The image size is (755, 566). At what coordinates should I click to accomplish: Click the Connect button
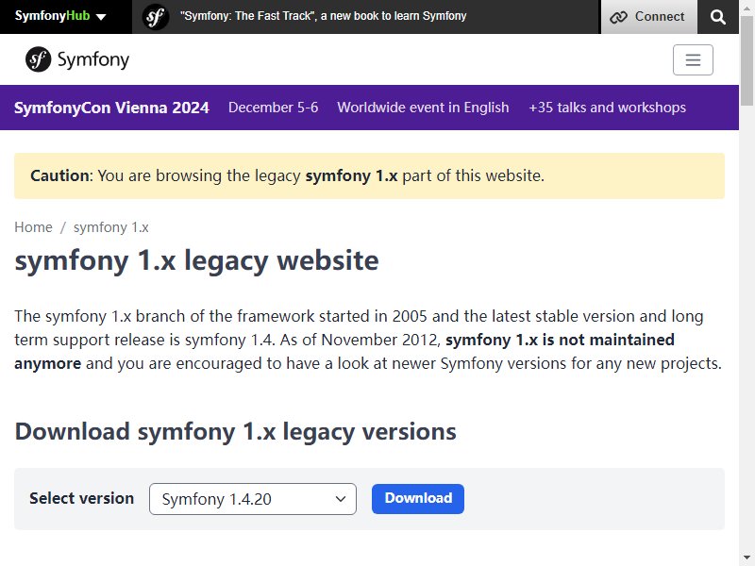pyautogui.click(x=648, y=17)
